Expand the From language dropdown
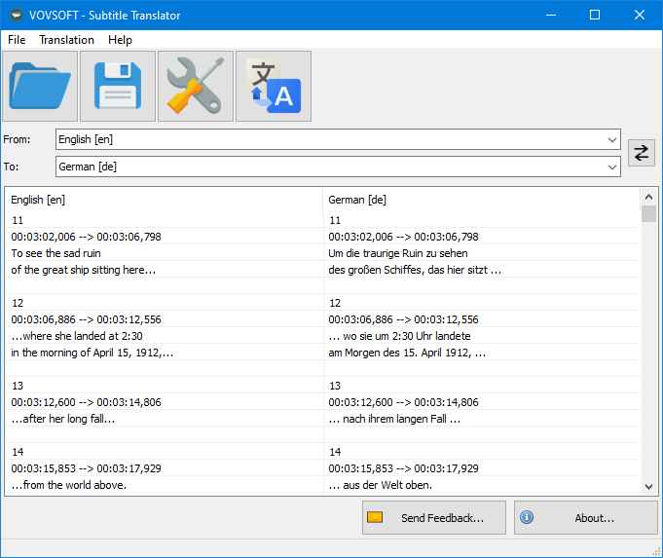Image resolution: width=663 pixels, height=558 pixels. (611, 140)
